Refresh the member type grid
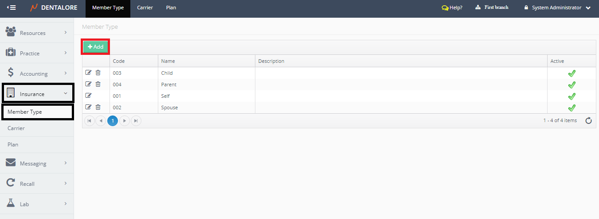 588,121
